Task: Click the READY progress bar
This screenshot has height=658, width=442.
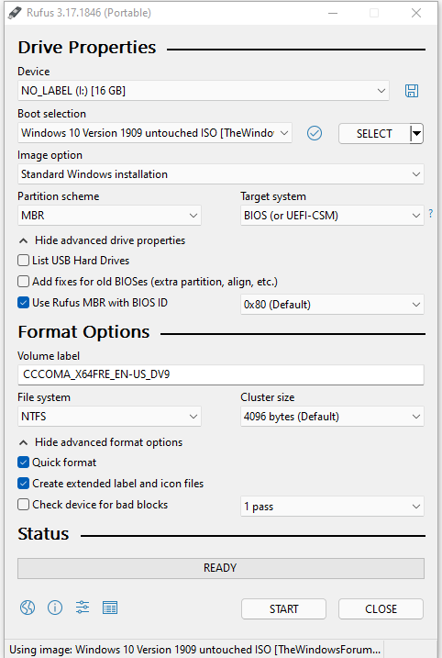Action: pyautogui.click(x=221, y=568)
